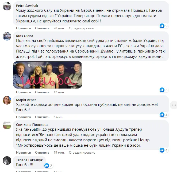Screen dimensions: 177x172
Task: Open Свитлана Полякова avatar
Action: tap(7, 125)
